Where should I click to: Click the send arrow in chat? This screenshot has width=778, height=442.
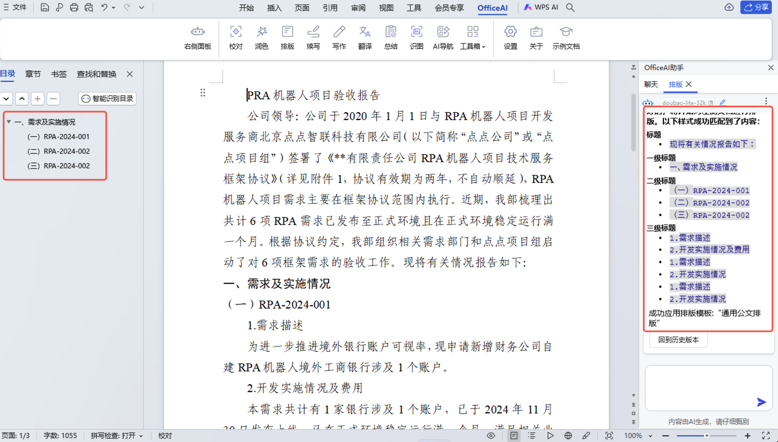[x=761, y=402]
